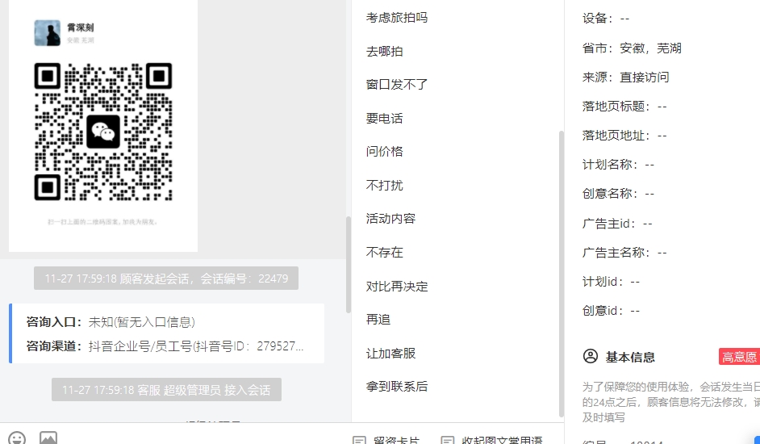Click the 创意名称 field

click(618, 194)
